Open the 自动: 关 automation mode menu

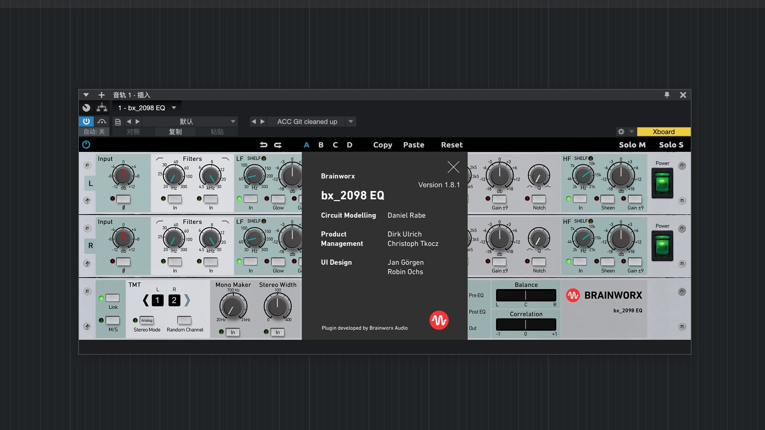coord(94,132)
